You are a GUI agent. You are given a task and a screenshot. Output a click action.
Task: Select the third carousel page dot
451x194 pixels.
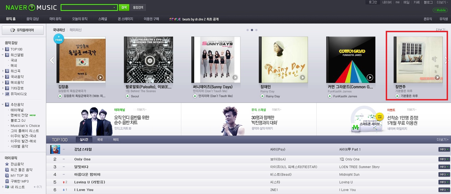pos(256,30)
